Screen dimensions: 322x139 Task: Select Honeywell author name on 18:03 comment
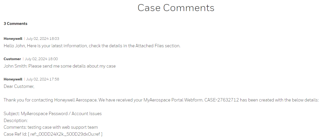tap(13, 39)
